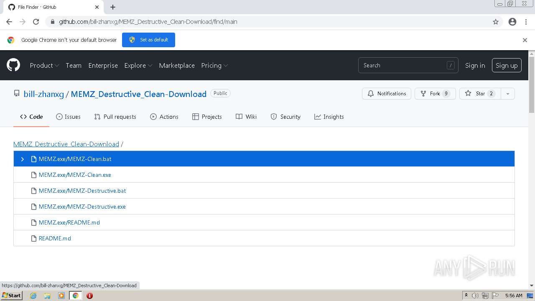
Task: Open the Insights tab
Action: coord(329,117)
